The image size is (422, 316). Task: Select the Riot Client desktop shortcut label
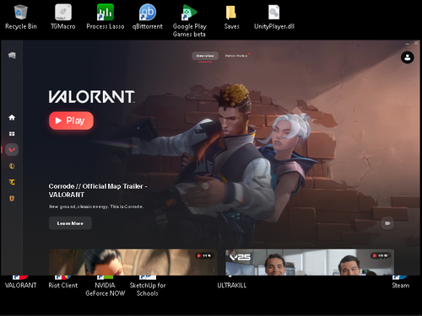63,285
